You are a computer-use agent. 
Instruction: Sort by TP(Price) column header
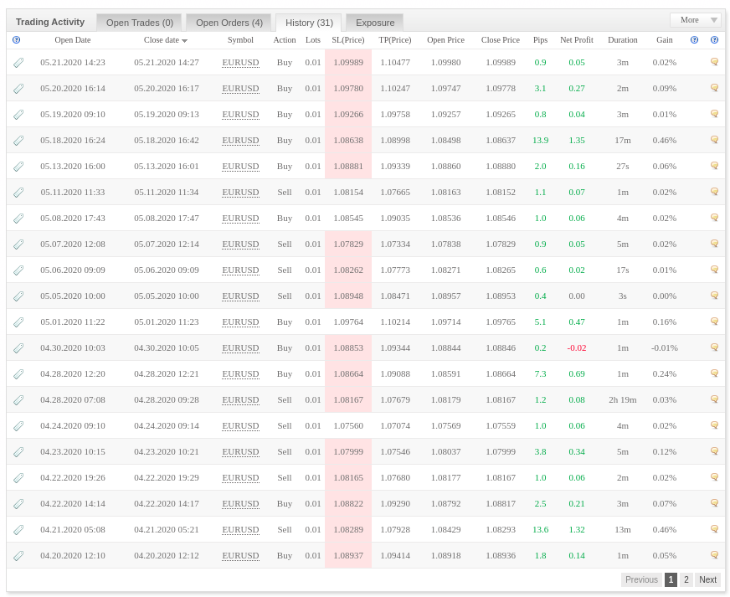tap(395, 40)
